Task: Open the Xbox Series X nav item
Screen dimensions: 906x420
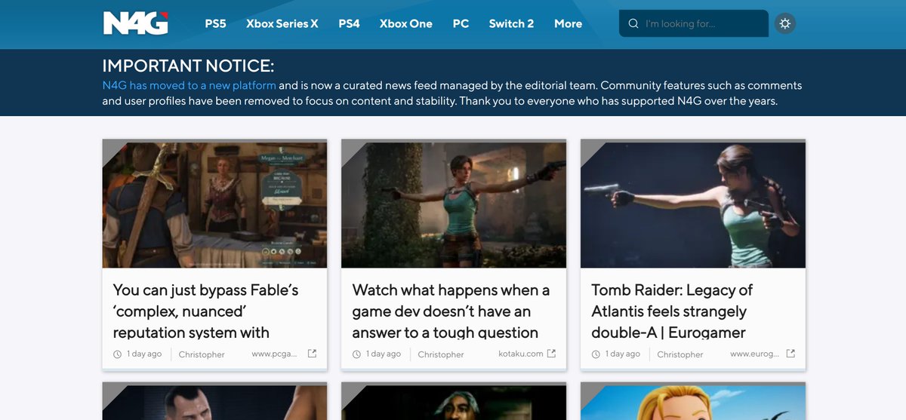Action: (282, 23)
